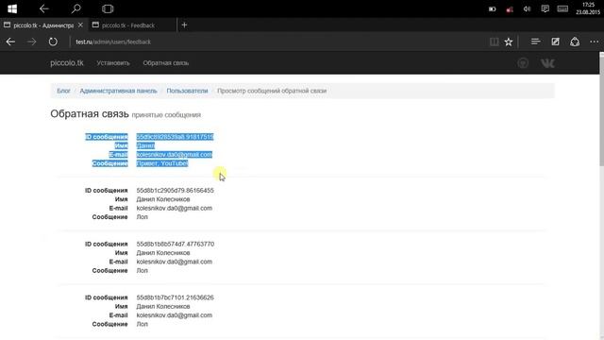Go to Блог breadcrumb link
Viewport: 604px width, 340px height.
tap(63, 91)
